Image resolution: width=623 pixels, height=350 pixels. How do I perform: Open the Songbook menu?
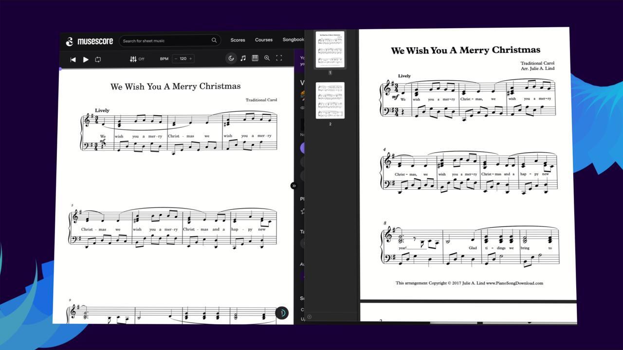click(x=293, y=39)
